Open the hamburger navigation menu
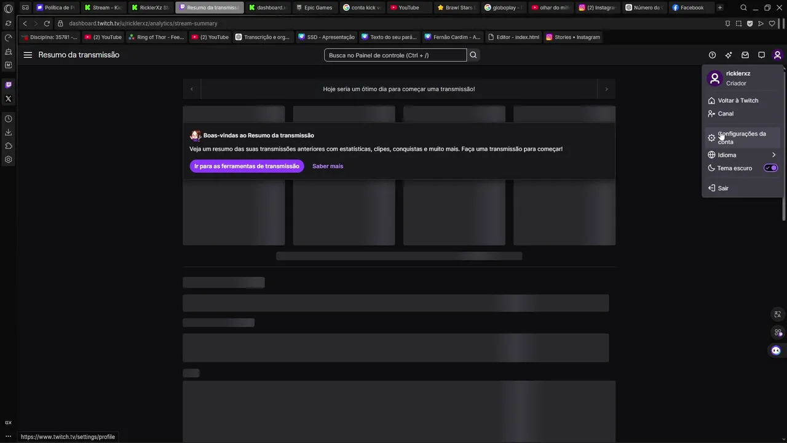 tap(28, 55)
